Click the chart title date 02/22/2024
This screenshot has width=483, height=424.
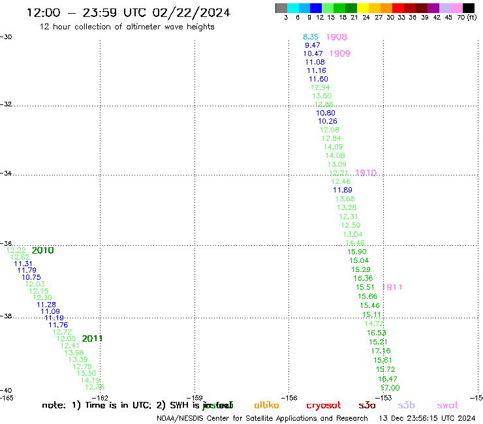tap(191, 12)
